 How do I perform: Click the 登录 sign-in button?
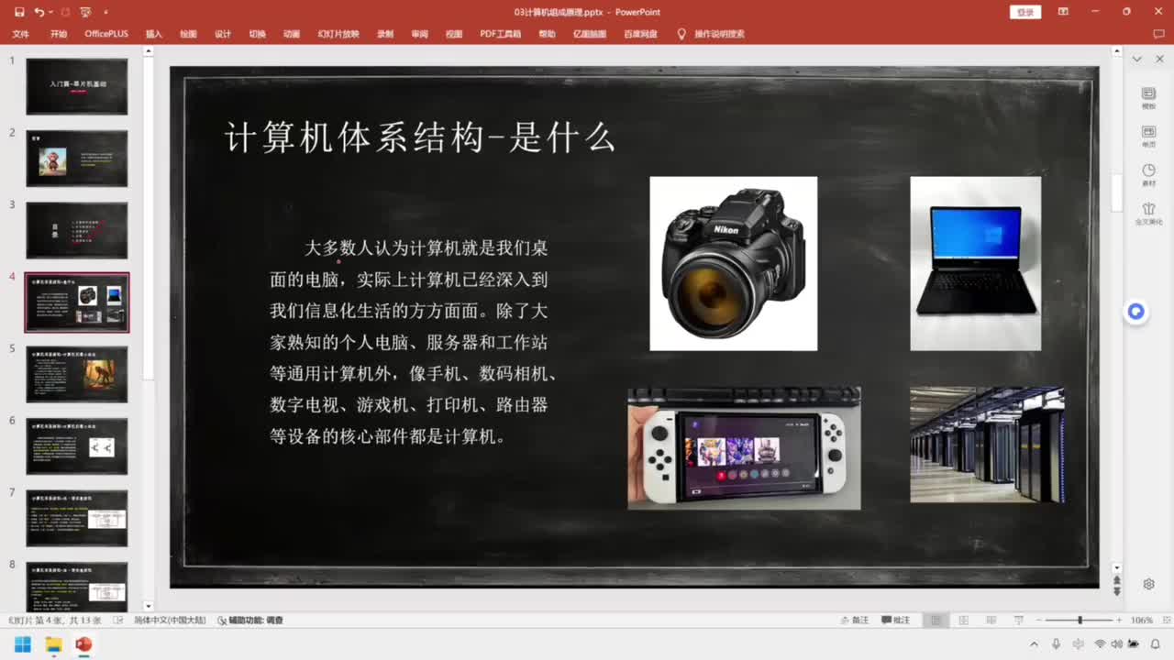(x=1025, y=12)
